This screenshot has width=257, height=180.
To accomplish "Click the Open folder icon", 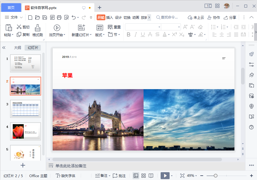I will [38, 17].
